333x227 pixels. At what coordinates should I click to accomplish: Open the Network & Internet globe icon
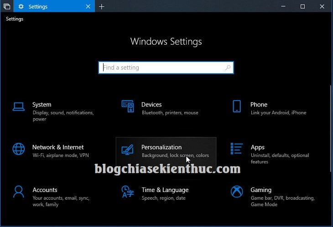19,149
